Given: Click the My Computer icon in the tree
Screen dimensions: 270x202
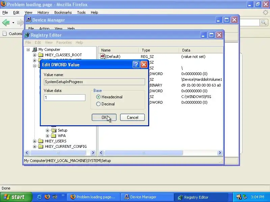Looking at the screenshot, I should [35, 49].
